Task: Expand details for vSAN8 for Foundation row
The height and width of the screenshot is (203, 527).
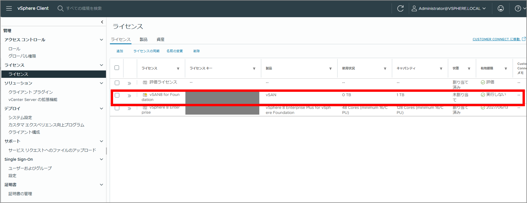Action: click(129, 96)
